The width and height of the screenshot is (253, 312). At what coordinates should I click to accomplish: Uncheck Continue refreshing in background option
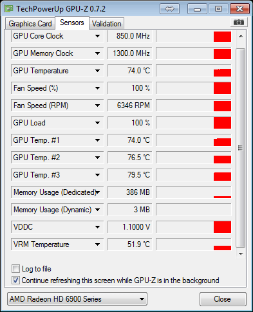pos(15,280)
